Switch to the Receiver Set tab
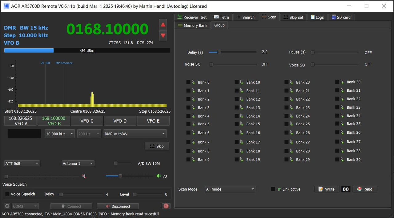The height and width of the screenshot is (218, 394). 192,17
